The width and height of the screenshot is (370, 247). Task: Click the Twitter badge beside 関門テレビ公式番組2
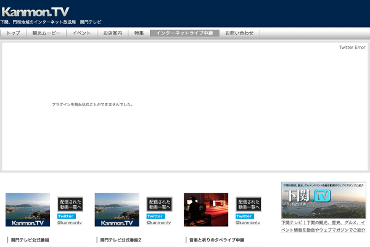156,216
